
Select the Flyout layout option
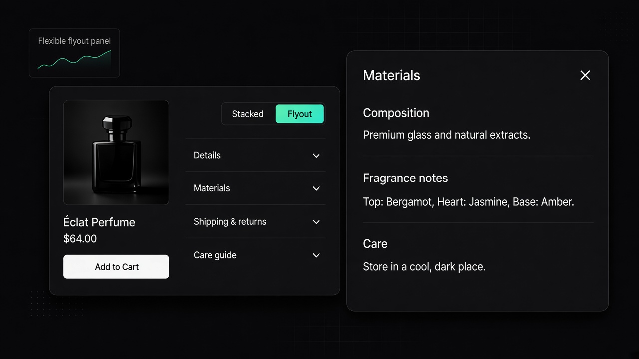pyautogui.click(x=300, y=114)
